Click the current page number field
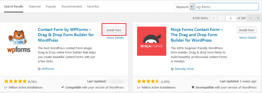This screenshot has width=262, height=93. [x=231, y=18]
